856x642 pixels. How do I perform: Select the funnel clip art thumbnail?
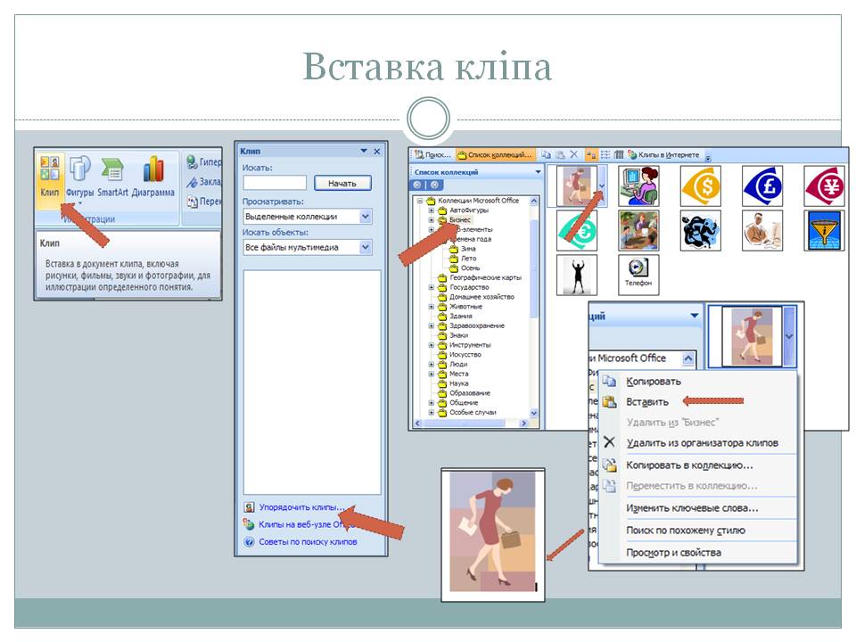823,230
